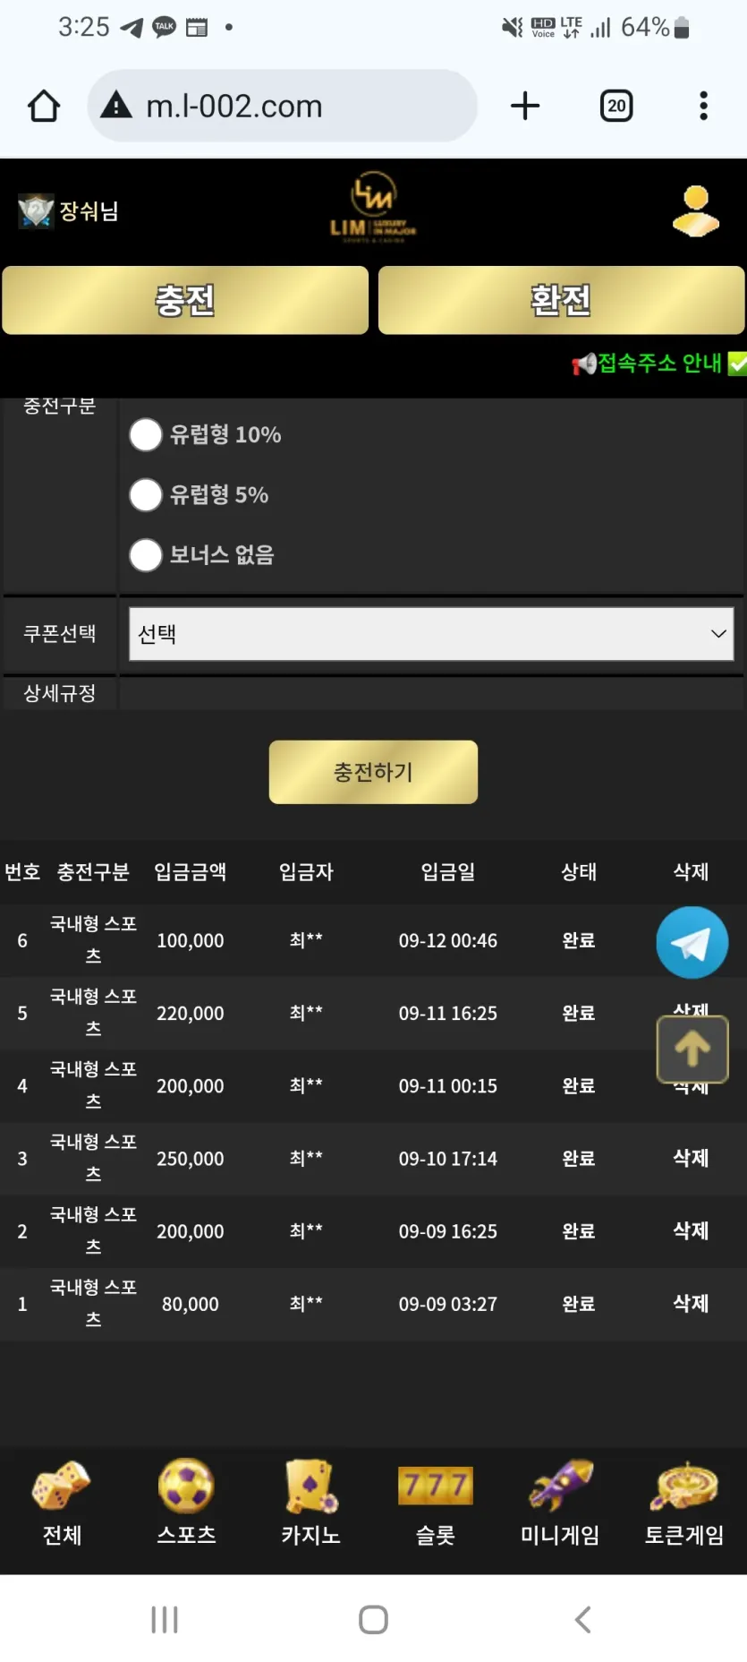Screen dimensions: 747x1662
Task: Open the browser three-dot menu
Action: 704,106
